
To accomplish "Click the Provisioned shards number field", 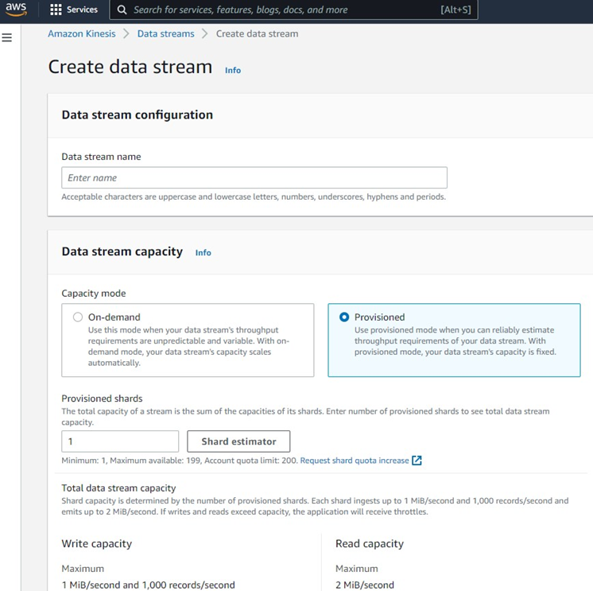I will (x=119, y=441).
